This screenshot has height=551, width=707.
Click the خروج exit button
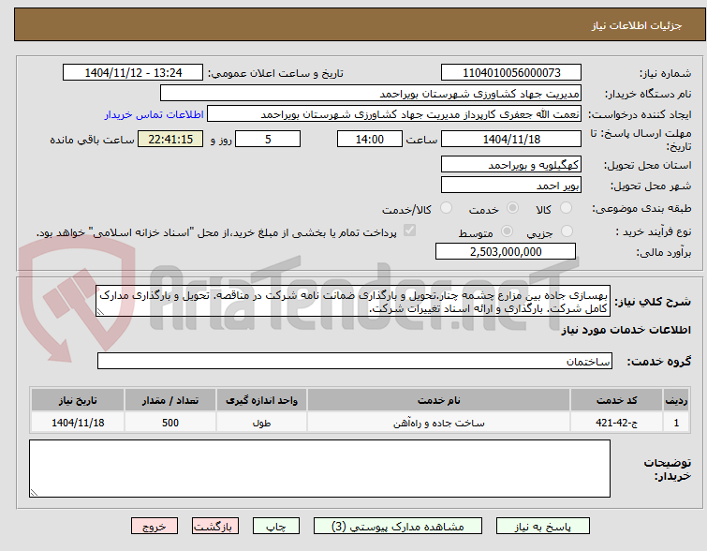155,527
